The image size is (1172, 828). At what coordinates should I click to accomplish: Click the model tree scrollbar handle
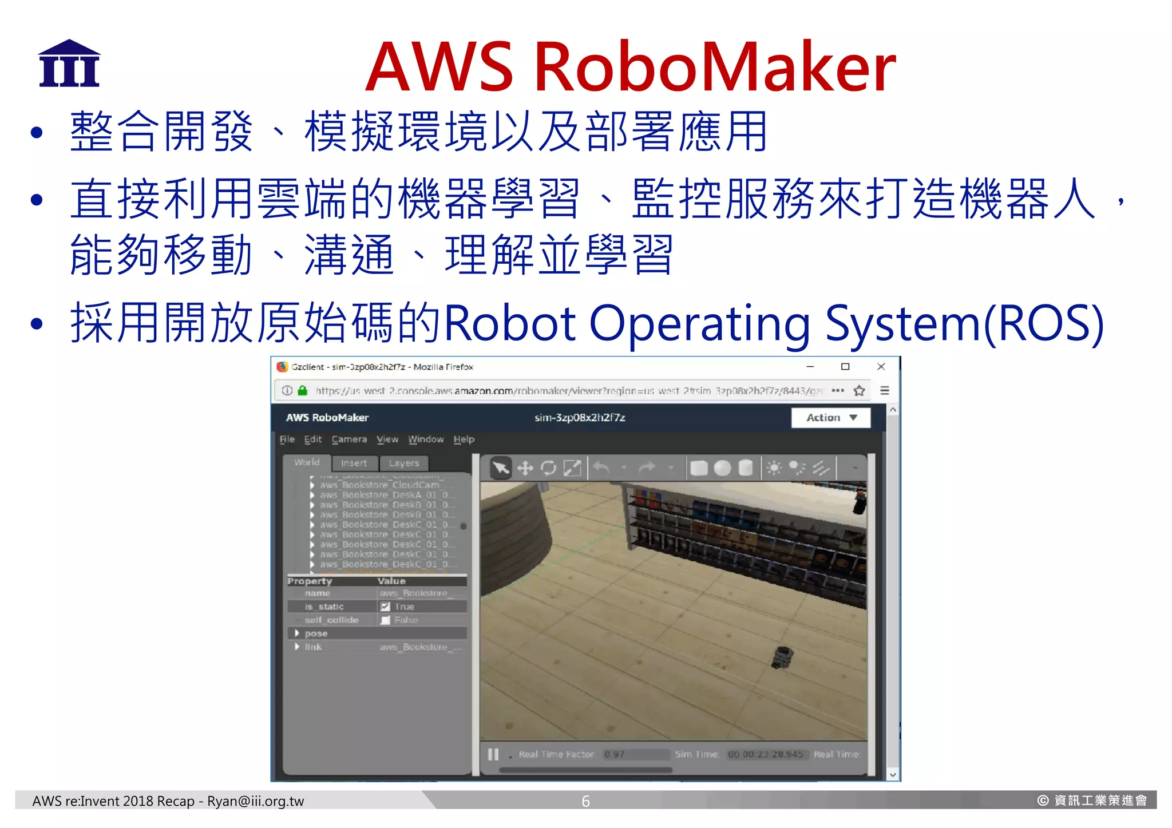click(464, 526)
